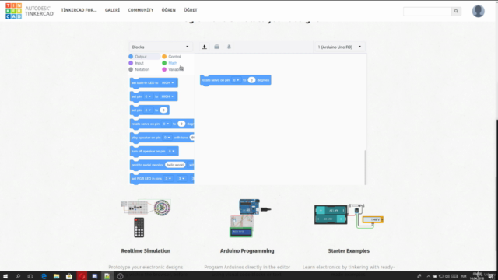498x280 pixels.
Task: Launch Microsoft Edge from the taskbar
Action: point(44,276)
